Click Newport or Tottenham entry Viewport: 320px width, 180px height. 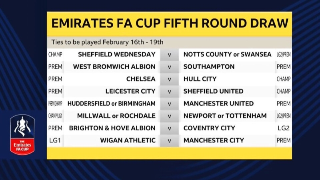click(225, 116)
